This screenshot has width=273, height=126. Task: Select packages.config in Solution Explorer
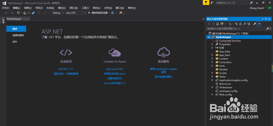click(228, 91)
